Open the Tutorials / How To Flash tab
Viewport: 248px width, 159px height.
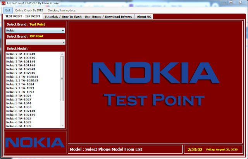coord(88,17)
